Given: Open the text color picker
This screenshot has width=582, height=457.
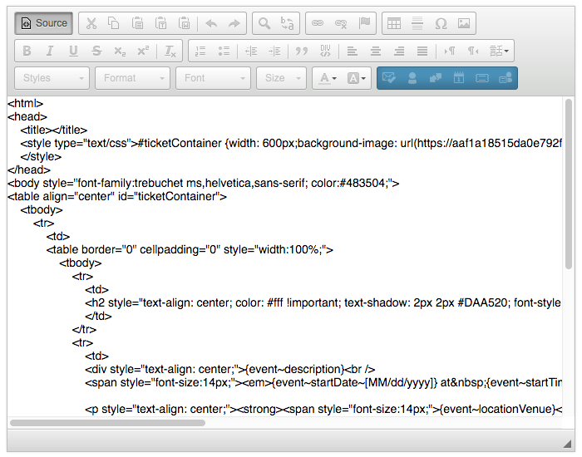Looking at the screenshot, I should pos(325,78).
